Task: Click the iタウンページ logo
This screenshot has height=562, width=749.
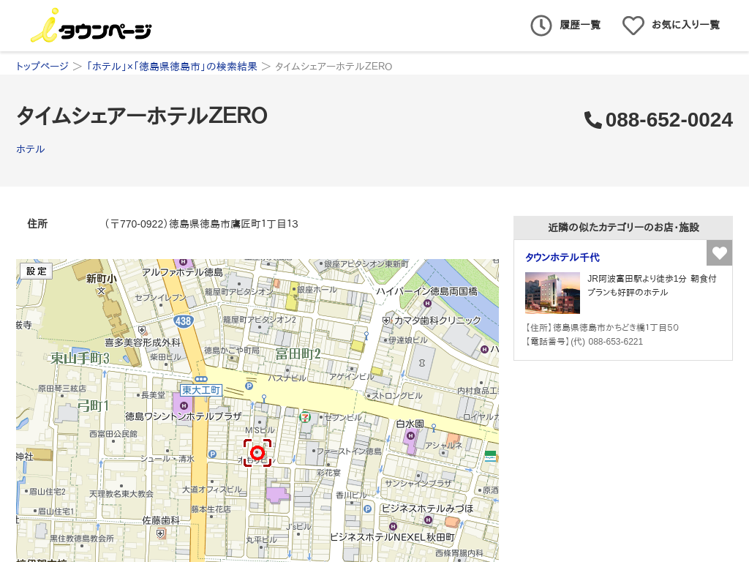Action: (91, 26)
